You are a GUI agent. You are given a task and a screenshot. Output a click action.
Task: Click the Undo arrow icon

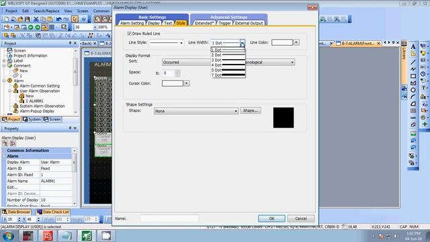pos(58,19)
